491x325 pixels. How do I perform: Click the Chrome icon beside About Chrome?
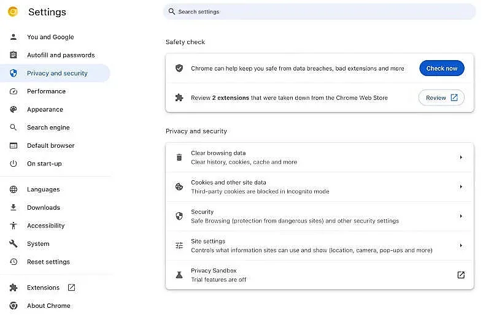14,305
